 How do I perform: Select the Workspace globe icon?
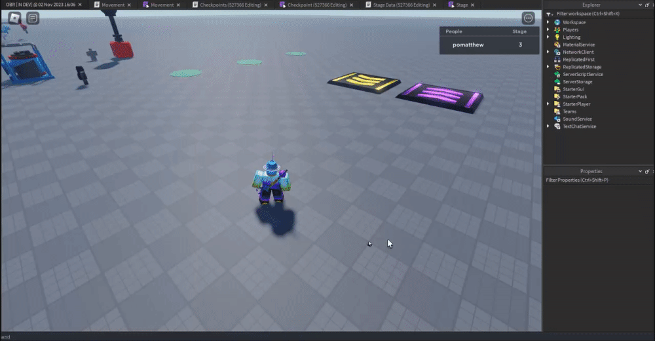tap(557, 22)
